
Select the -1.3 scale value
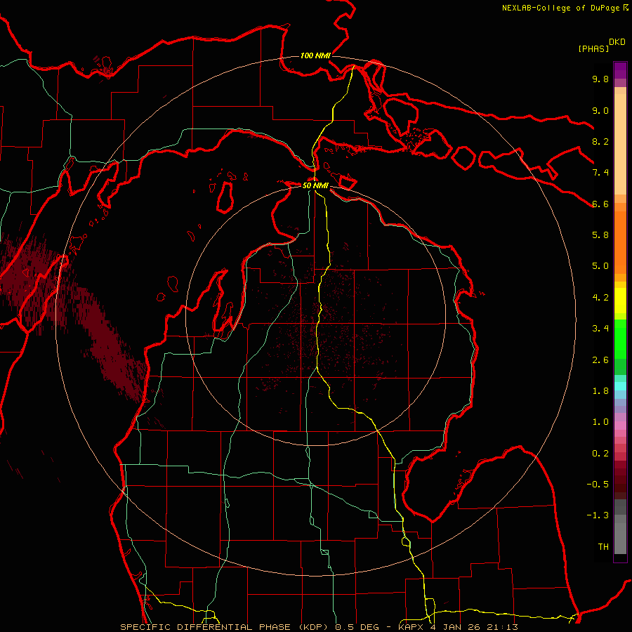click(x=598, y=515)
